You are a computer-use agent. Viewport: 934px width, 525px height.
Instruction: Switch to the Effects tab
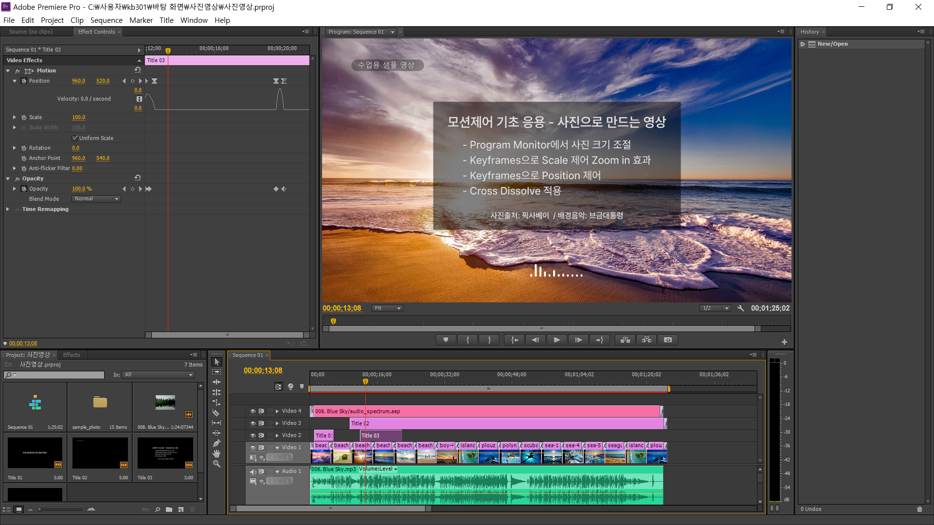tap(72, 355)
